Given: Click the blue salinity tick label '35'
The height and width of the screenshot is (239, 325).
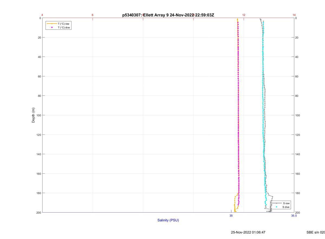Looking at the screenshot, I should coord(231,216).
